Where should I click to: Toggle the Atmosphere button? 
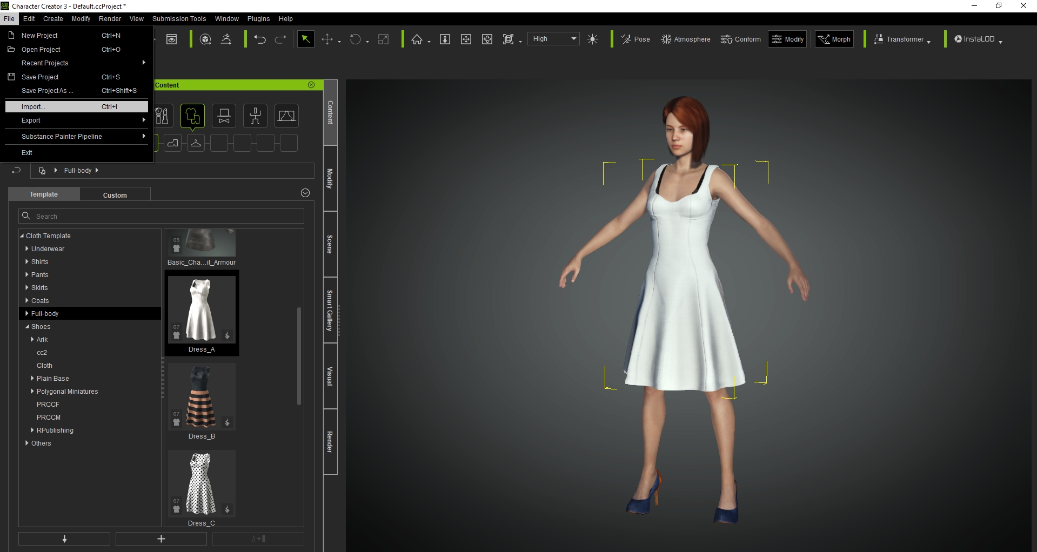[x=686, y=39]
